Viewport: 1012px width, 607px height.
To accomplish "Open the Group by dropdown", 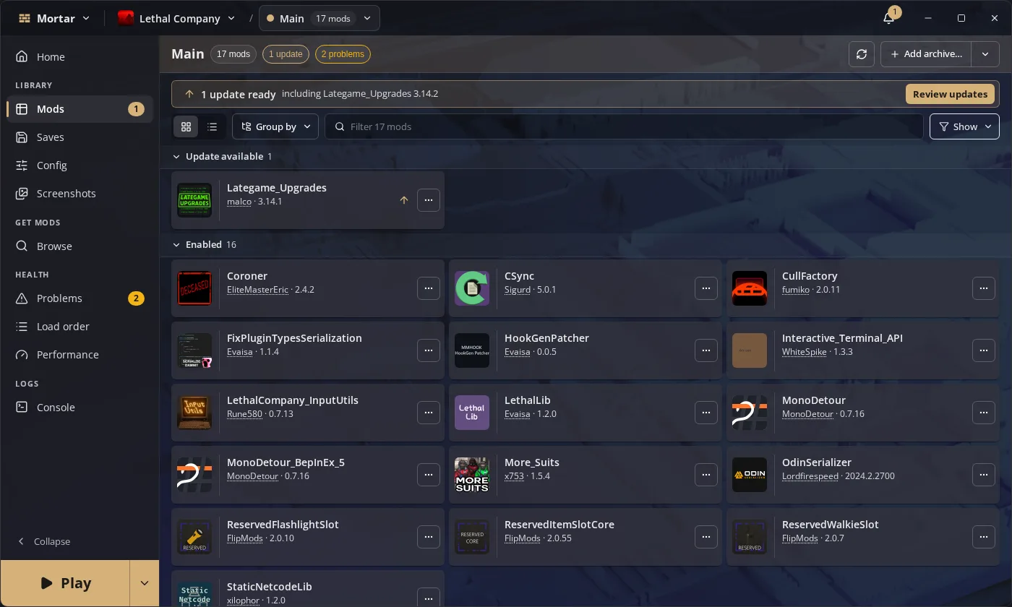I will [x=275, y=126].
